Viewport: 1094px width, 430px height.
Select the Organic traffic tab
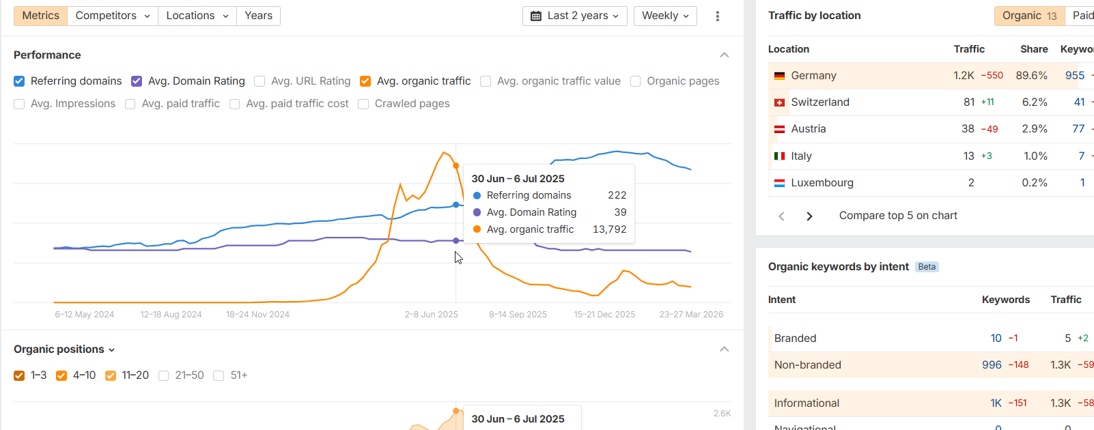1028,16
